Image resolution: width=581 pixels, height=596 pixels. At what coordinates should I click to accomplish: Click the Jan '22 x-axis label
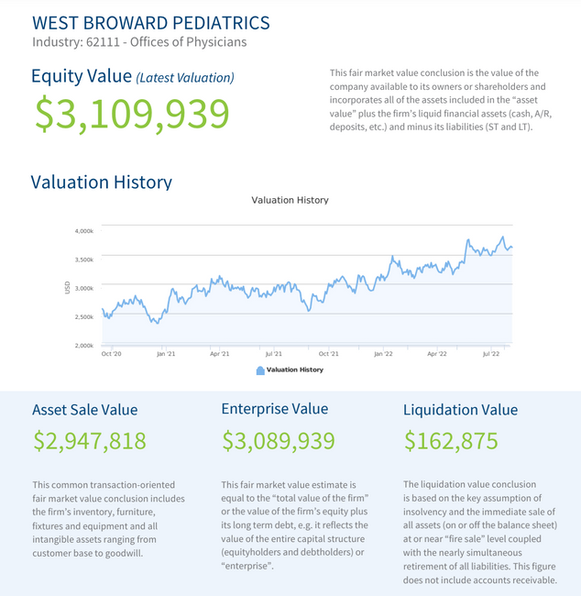point(382,353)
